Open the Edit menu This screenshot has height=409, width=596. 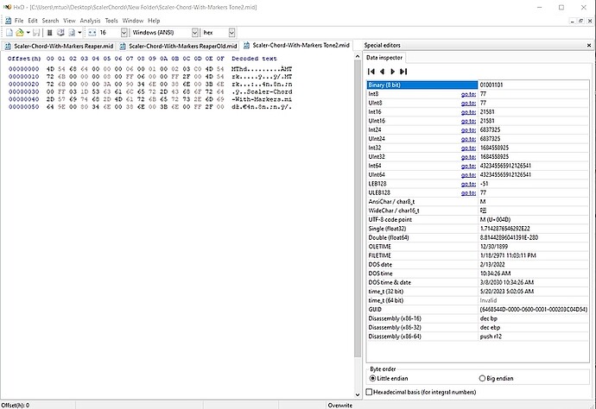(x=33, y=21)
